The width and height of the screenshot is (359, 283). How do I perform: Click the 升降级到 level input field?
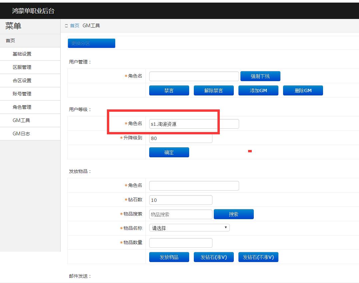point(180,138)
